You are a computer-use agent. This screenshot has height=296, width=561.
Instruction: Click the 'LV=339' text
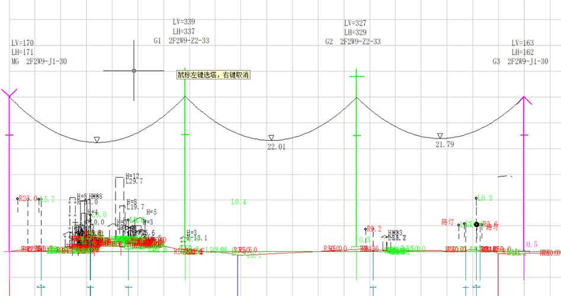(x=184, y=22)
